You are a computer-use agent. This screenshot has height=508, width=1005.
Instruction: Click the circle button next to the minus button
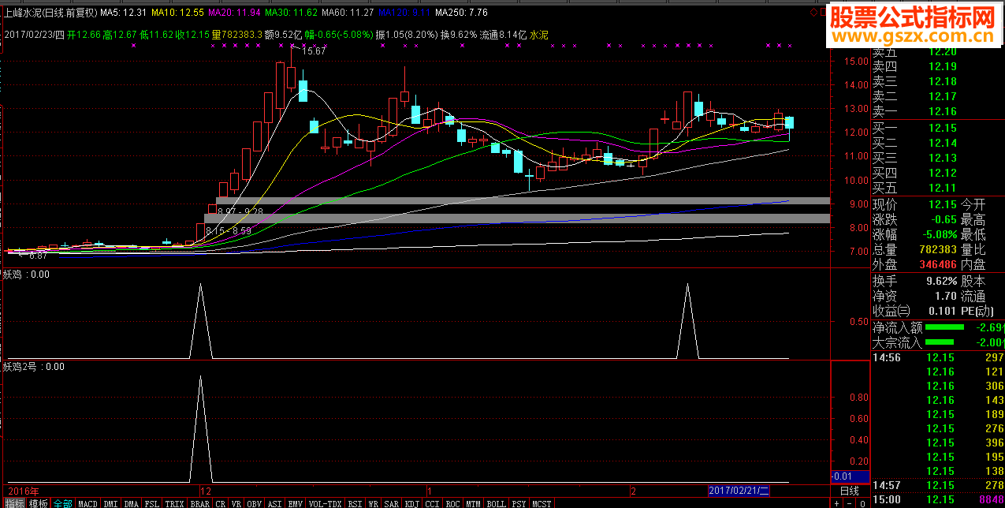pos(863,502)
